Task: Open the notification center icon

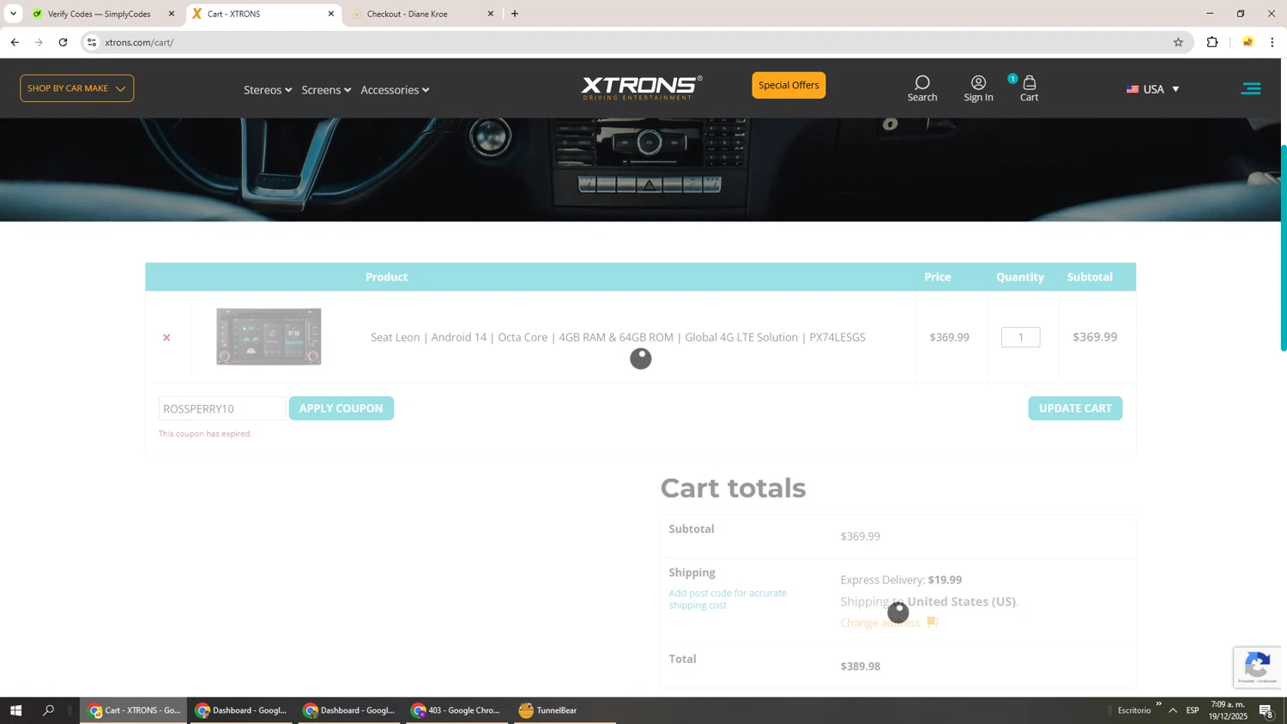Action: coord(1266,710)
